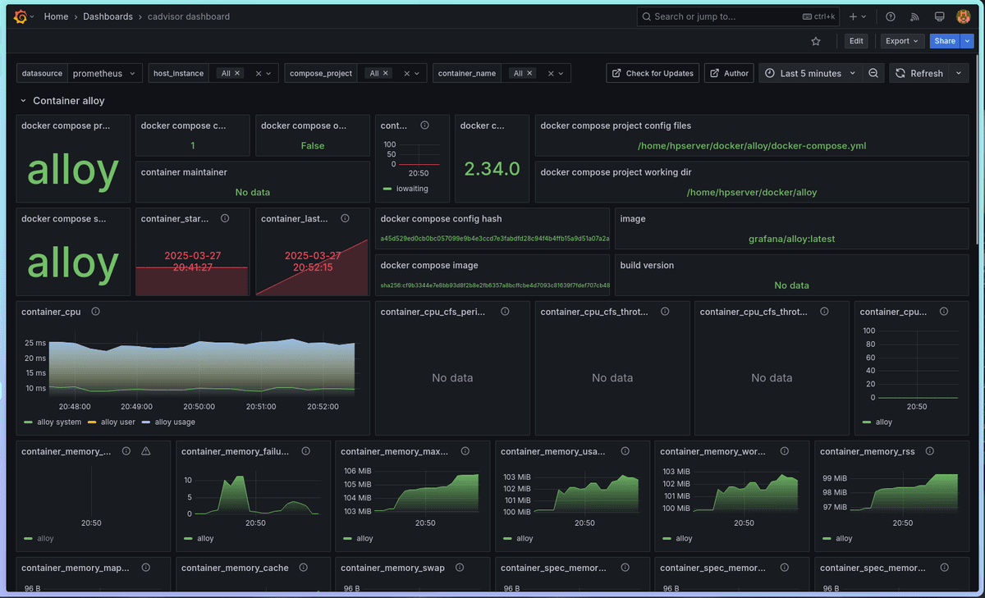Focus the Search or jump to field
Image resolution: width=985 pixels, height=598 pixels.
[x=739, y=16]
